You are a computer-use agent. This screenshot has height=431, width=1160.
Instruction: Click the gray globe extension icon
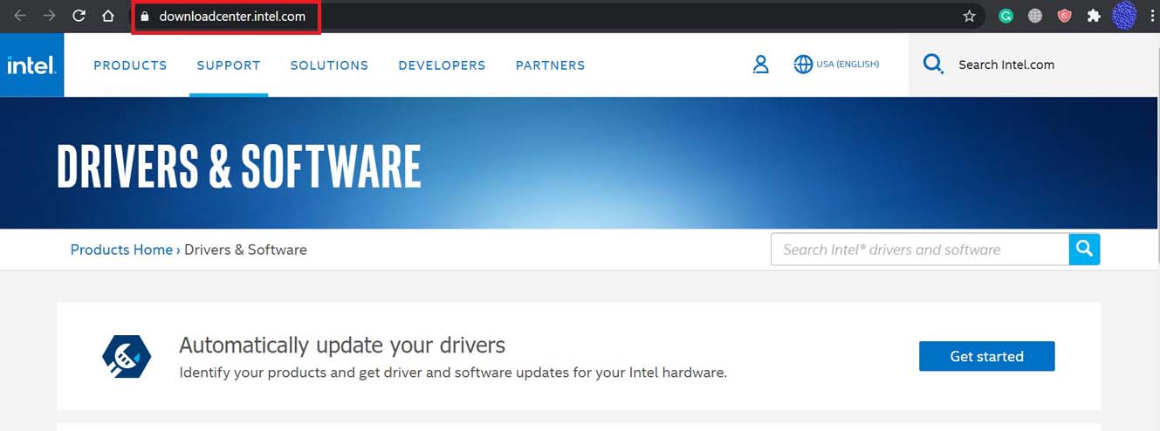tap(1035, 16)
